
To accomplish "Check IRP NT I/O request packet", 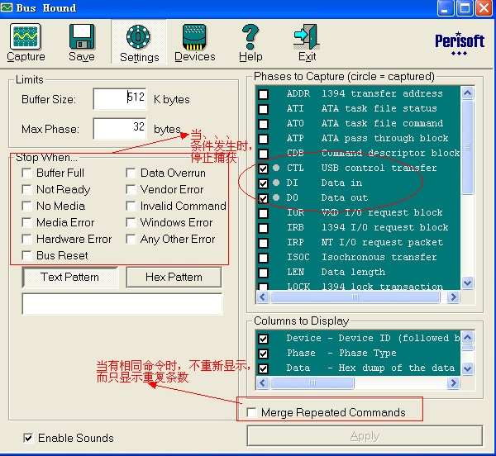I will click(263, 243).
